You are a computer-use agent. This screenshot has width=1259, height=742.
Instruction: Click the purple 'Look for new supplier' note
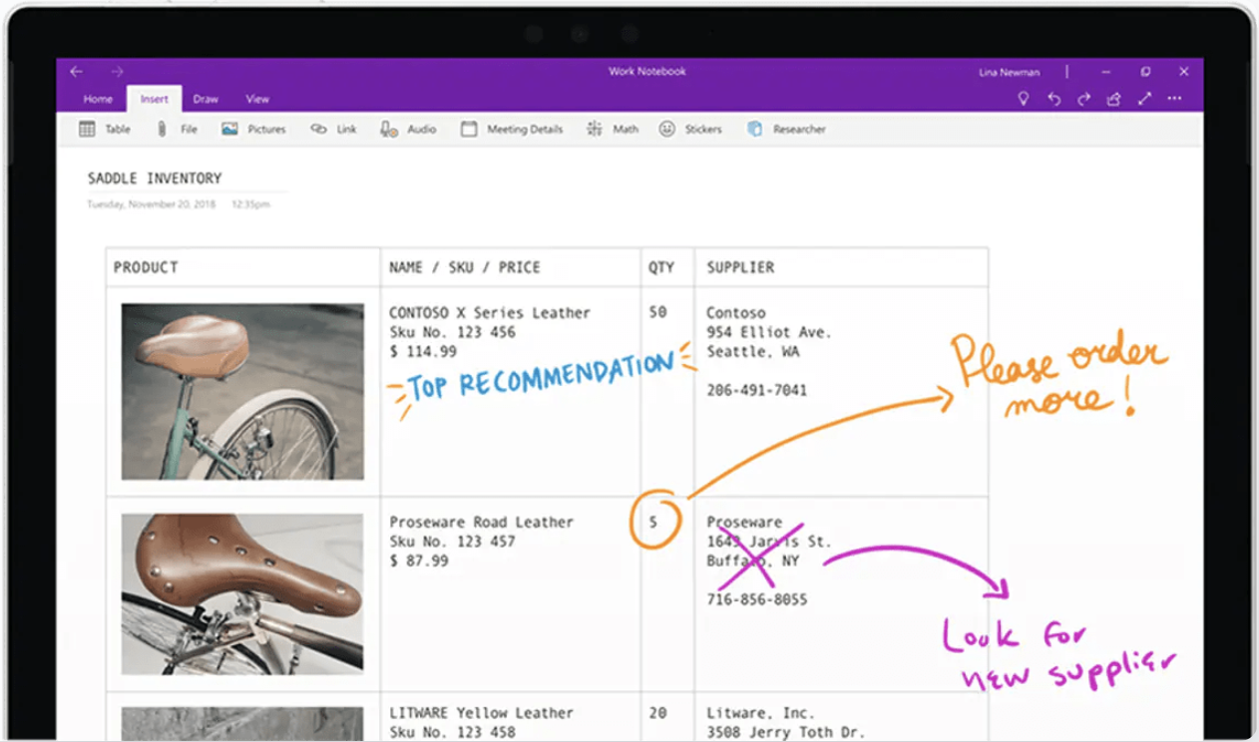(1059, 656)
